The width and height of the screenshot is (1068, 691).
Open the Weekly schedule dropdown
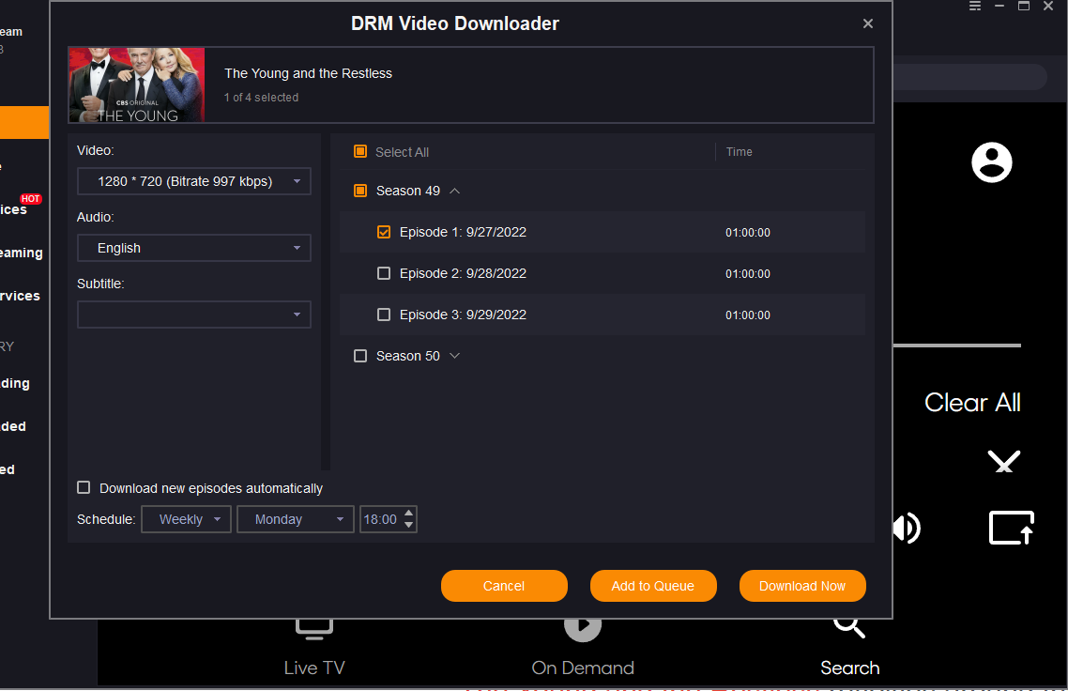[186, 519]
